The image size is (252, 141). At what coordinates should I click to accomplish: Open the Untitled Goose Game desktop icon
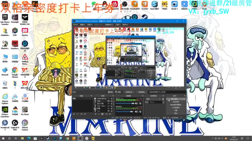(25, 59)
